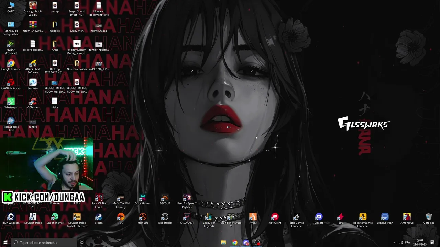The image size is (440, 247).
Task: Select the WhatsApp desktop shortcut
Action: click(x=11, y=103)
